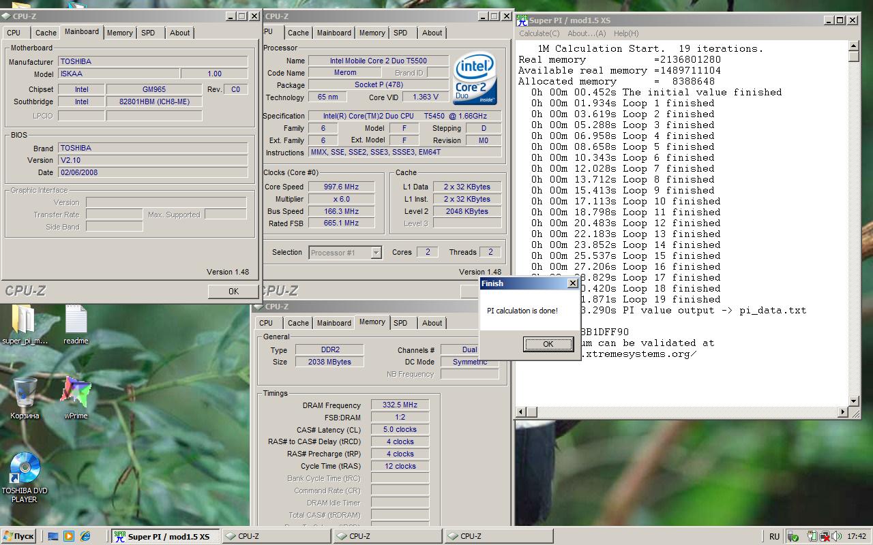
Task: Select SPD tab in the processor CPU-Z window
Action: 400,33
